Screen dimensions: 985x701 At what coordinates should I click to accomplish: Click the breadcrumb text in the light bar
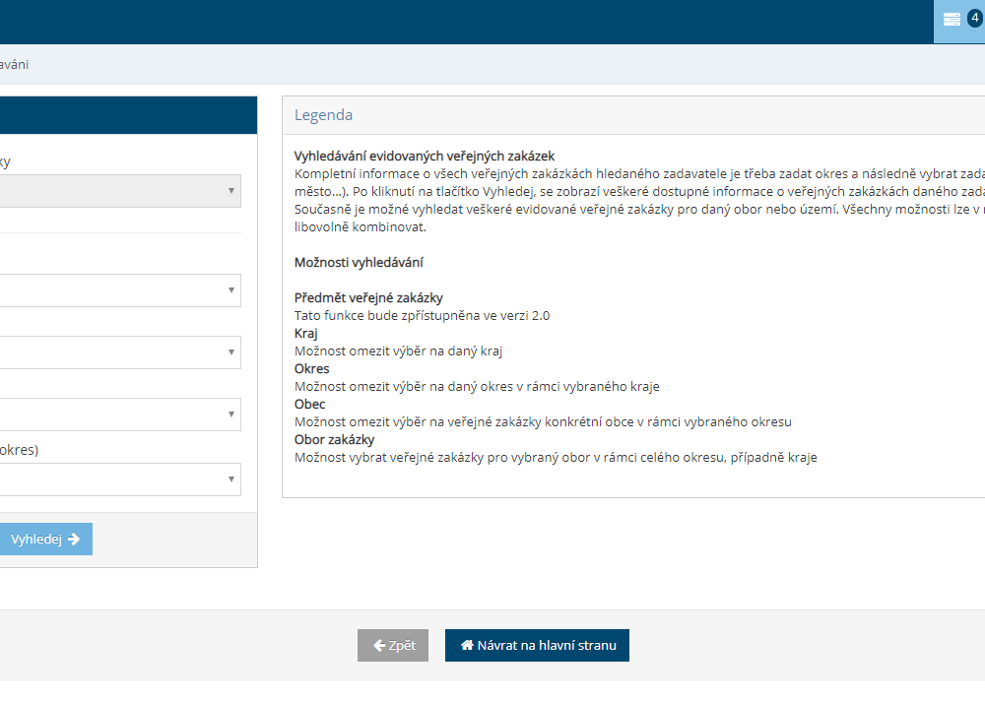coord(14,64)
